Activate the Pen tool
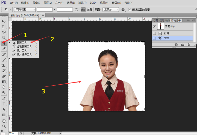Screen dimensions: 197x135 point(4,98)
